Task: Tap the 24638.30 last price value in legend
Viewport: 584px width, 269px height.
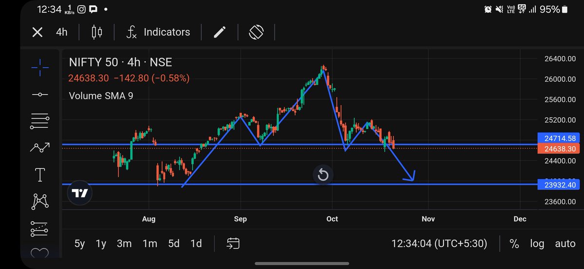Action: 89,78
